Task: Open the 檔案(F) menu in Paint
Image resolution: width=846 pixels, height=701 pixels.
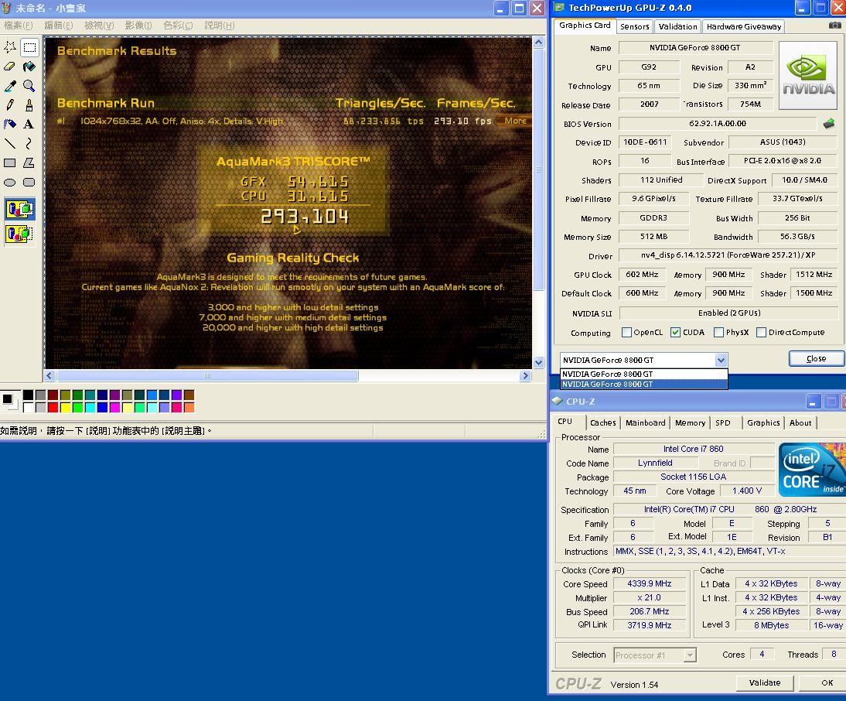Action: [19, 26]
